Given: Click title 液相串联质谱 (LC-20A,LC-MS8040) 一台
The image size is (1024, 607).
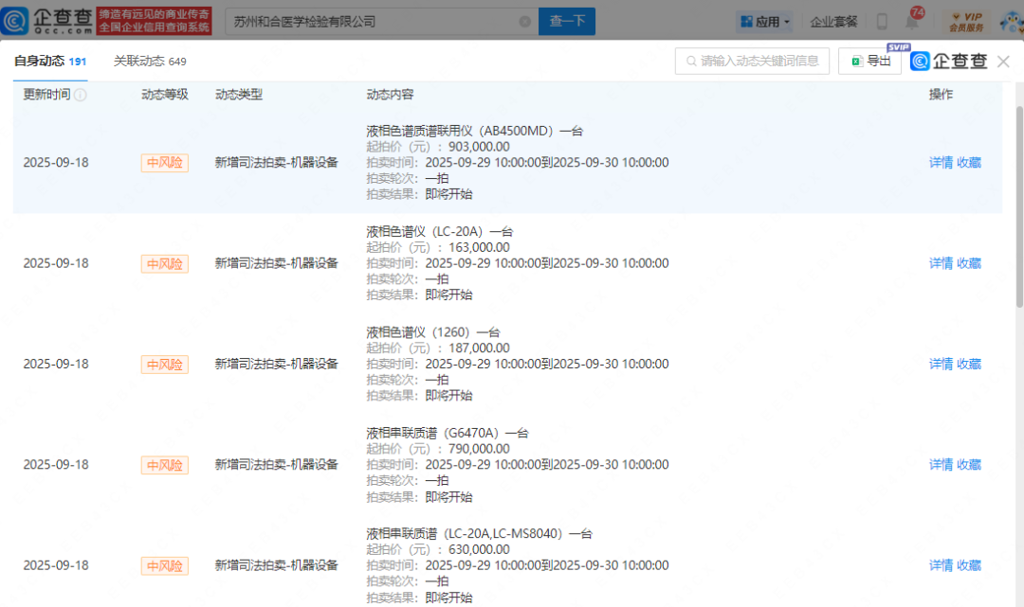Looking at the screenshot, I should pos(480,533).
